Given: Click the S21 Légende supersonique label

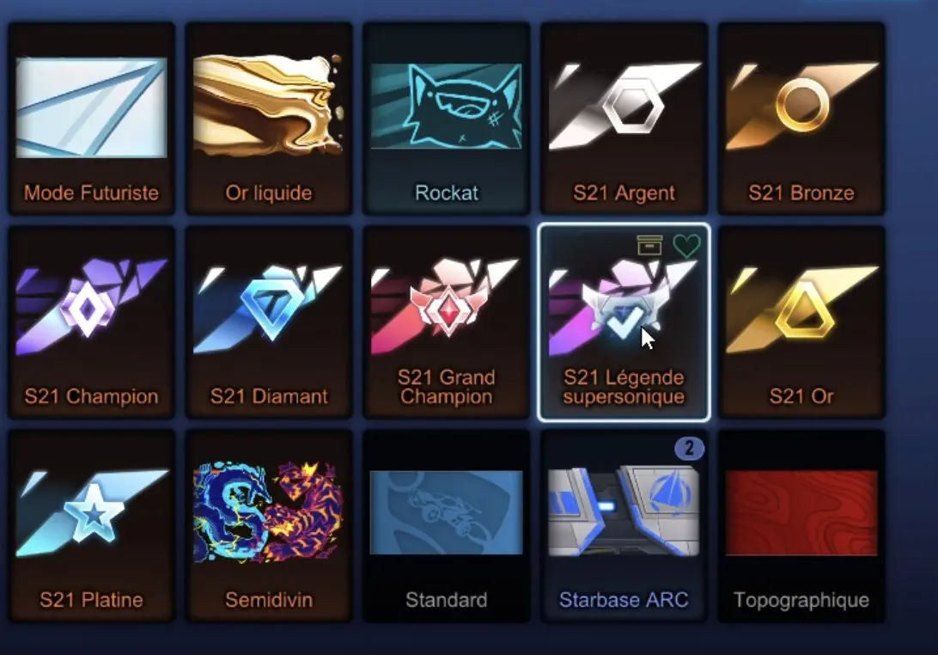Looking at the screenshot, I should tap(624, 387).
